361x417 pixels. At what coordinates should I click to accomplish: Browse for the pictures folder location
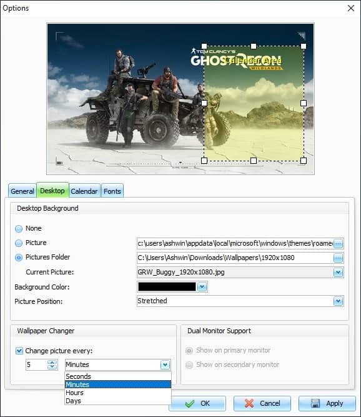[338, 258]
